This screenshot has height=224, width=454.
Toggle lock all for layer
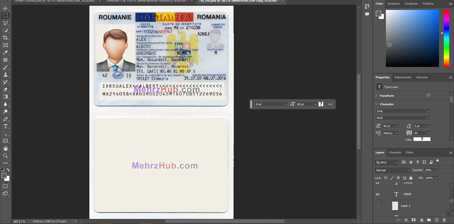click(411, 178)
